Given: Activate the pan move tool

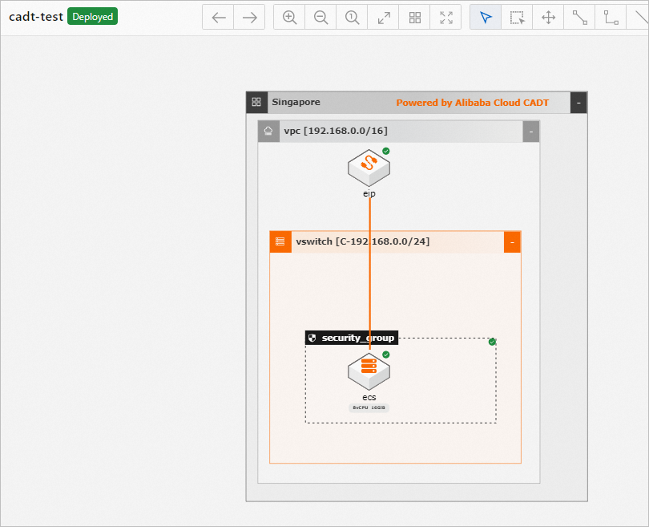Looking at the screenshot, I should (x=548, y=18).
